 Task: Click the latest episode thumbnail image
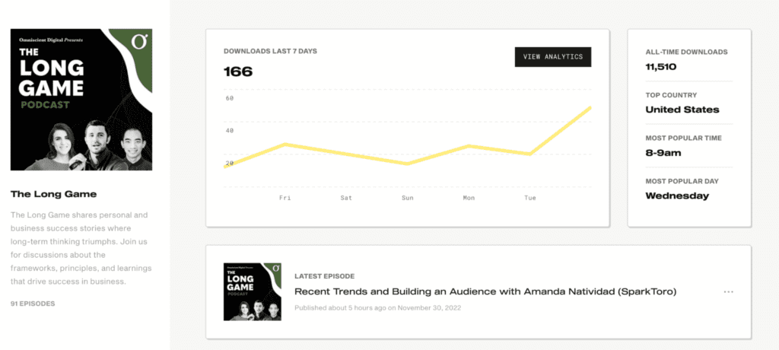[x=253, y=292]
